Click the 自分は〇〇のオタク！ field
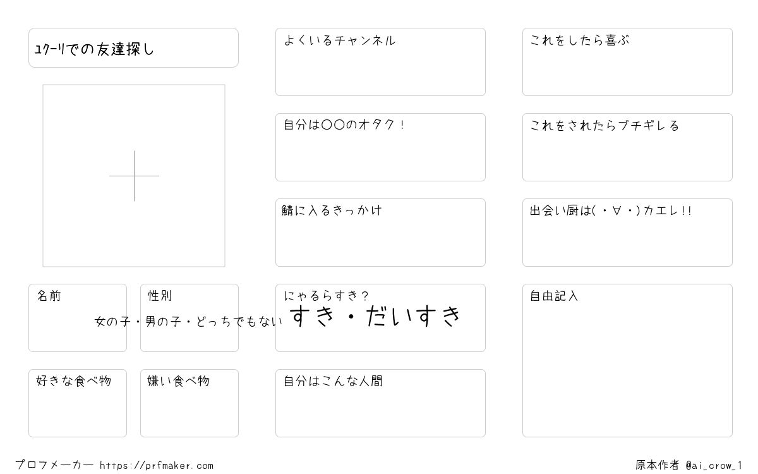This screenshot has height=474, width=758. (380, 147)
